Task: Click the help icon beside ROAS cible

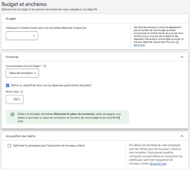Action: (x=22, y=92)
